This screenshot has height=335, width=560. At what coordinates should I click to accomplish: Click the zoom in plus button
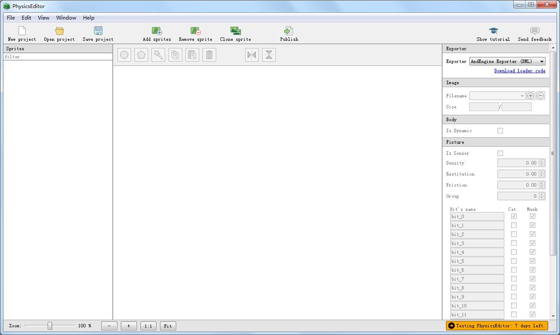[129, 326]
